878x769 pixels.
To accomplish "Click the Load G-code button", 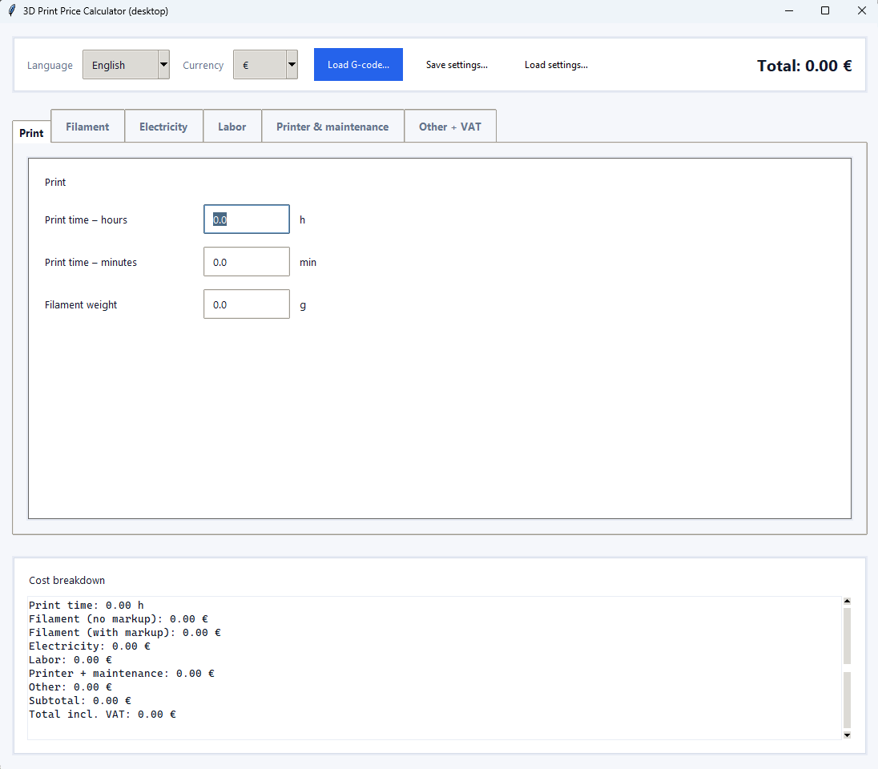I will point(358,64).
